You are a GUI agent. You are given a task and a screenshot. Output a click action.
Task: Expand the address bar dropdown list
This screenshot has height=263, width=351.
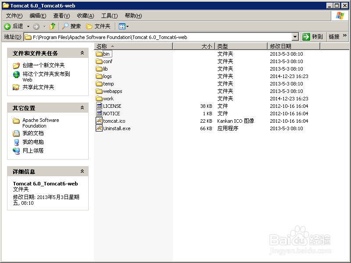coord(295,37)
